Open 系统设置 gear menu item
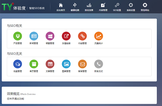 coord(131,7)
